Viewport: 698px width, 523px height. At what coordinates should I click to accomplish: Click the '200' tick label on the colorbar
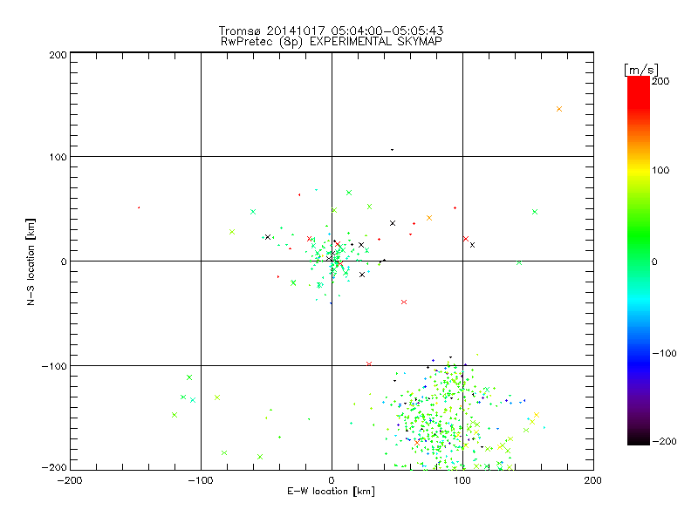coord(660,81)
